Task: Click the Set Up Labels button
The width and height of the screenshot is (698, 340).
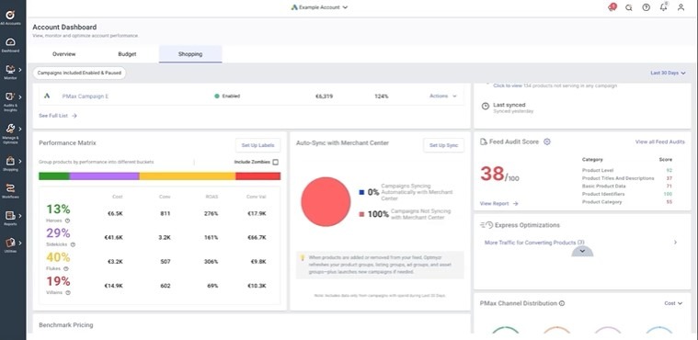Action: pos(257,145)
